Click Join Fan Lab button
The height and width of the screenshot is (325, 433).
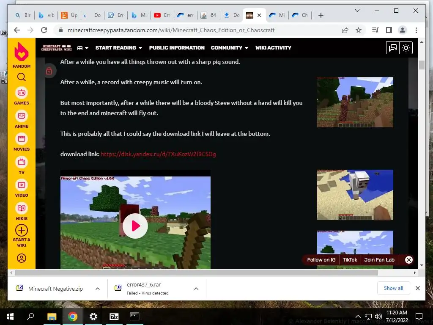[x=379, y=260]
